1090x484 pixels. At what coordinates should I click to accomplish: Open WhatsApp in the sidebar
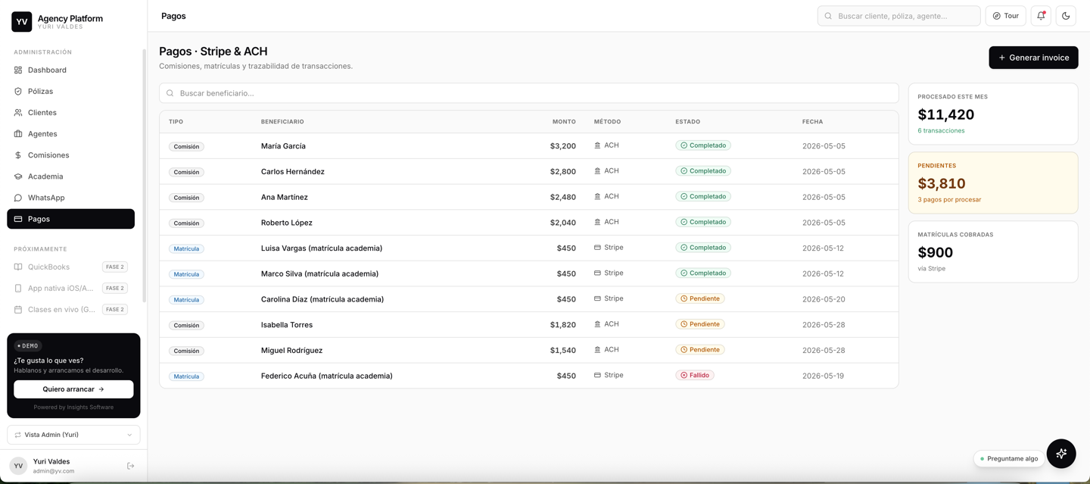point(70,197)
